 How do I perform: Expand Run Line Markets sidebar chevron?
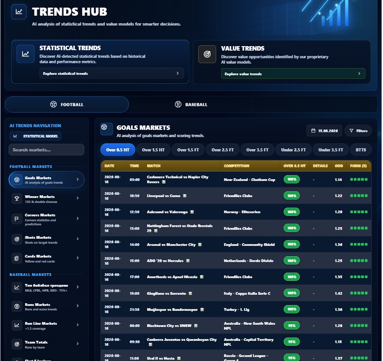tap(78, 325)
